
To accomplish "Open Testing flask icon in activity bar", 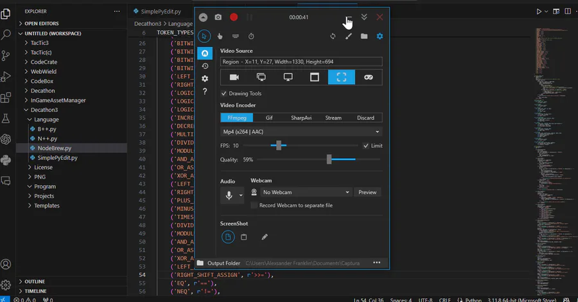I will 6,118.
